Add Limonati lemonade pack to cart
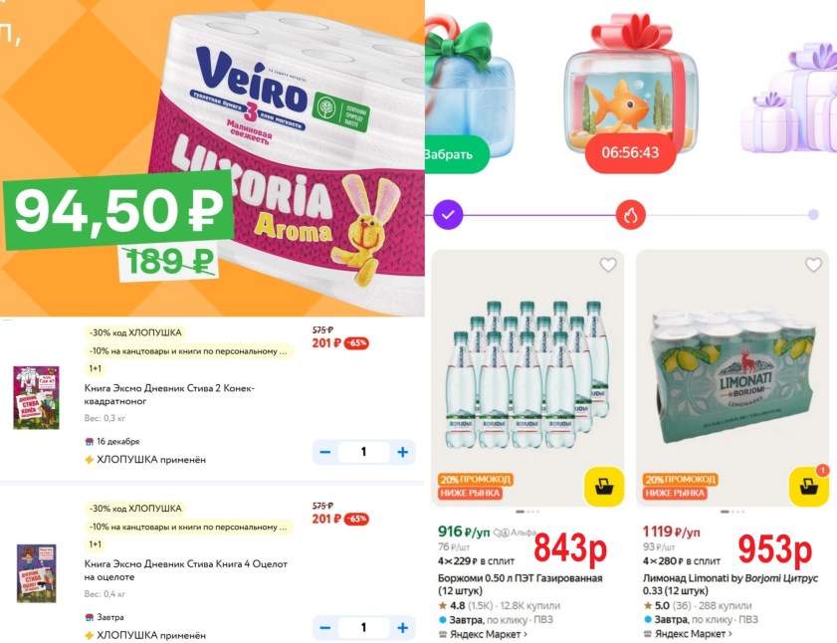Viewport: 837px width, 643px height. (x=809, y=486)
